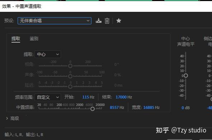
Task: Expand the 高级 advanced section
Action: pyautogui.click(x=13, y=119)
